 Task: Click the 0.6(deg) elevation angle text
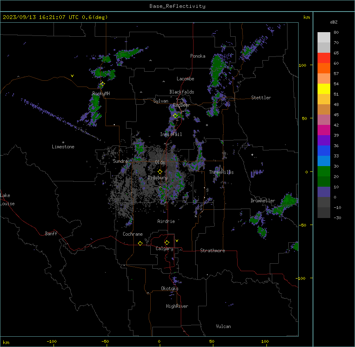point(95,17)
